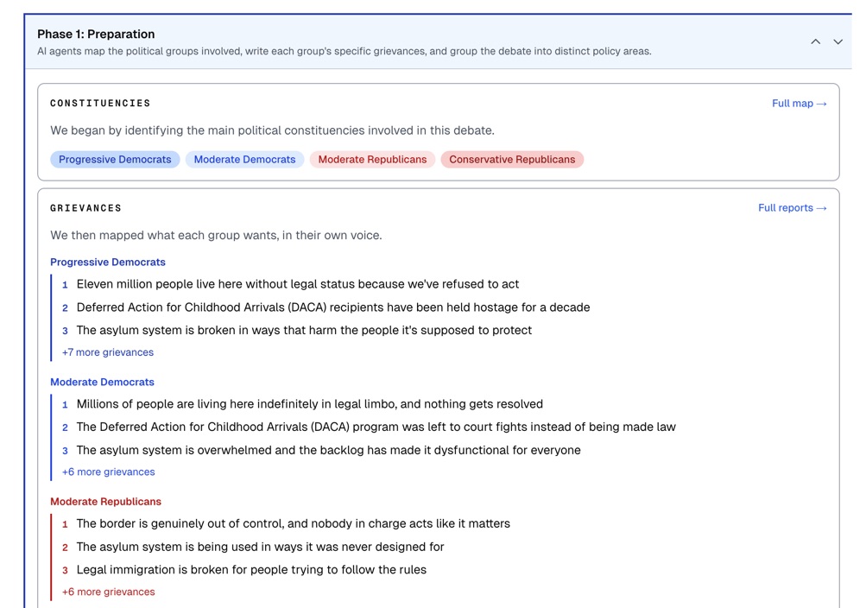This screenshot has width=866, height=608.
Task: Open the Full reports link
Action: pyautogui.click(x=792, y=208)
